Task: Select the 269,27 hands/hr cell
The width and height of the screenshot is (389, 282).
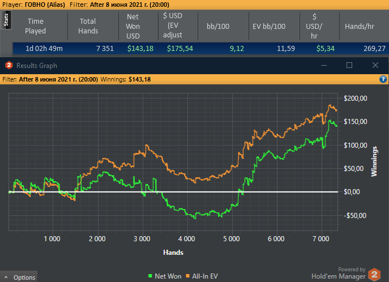Action: (375, 48)
